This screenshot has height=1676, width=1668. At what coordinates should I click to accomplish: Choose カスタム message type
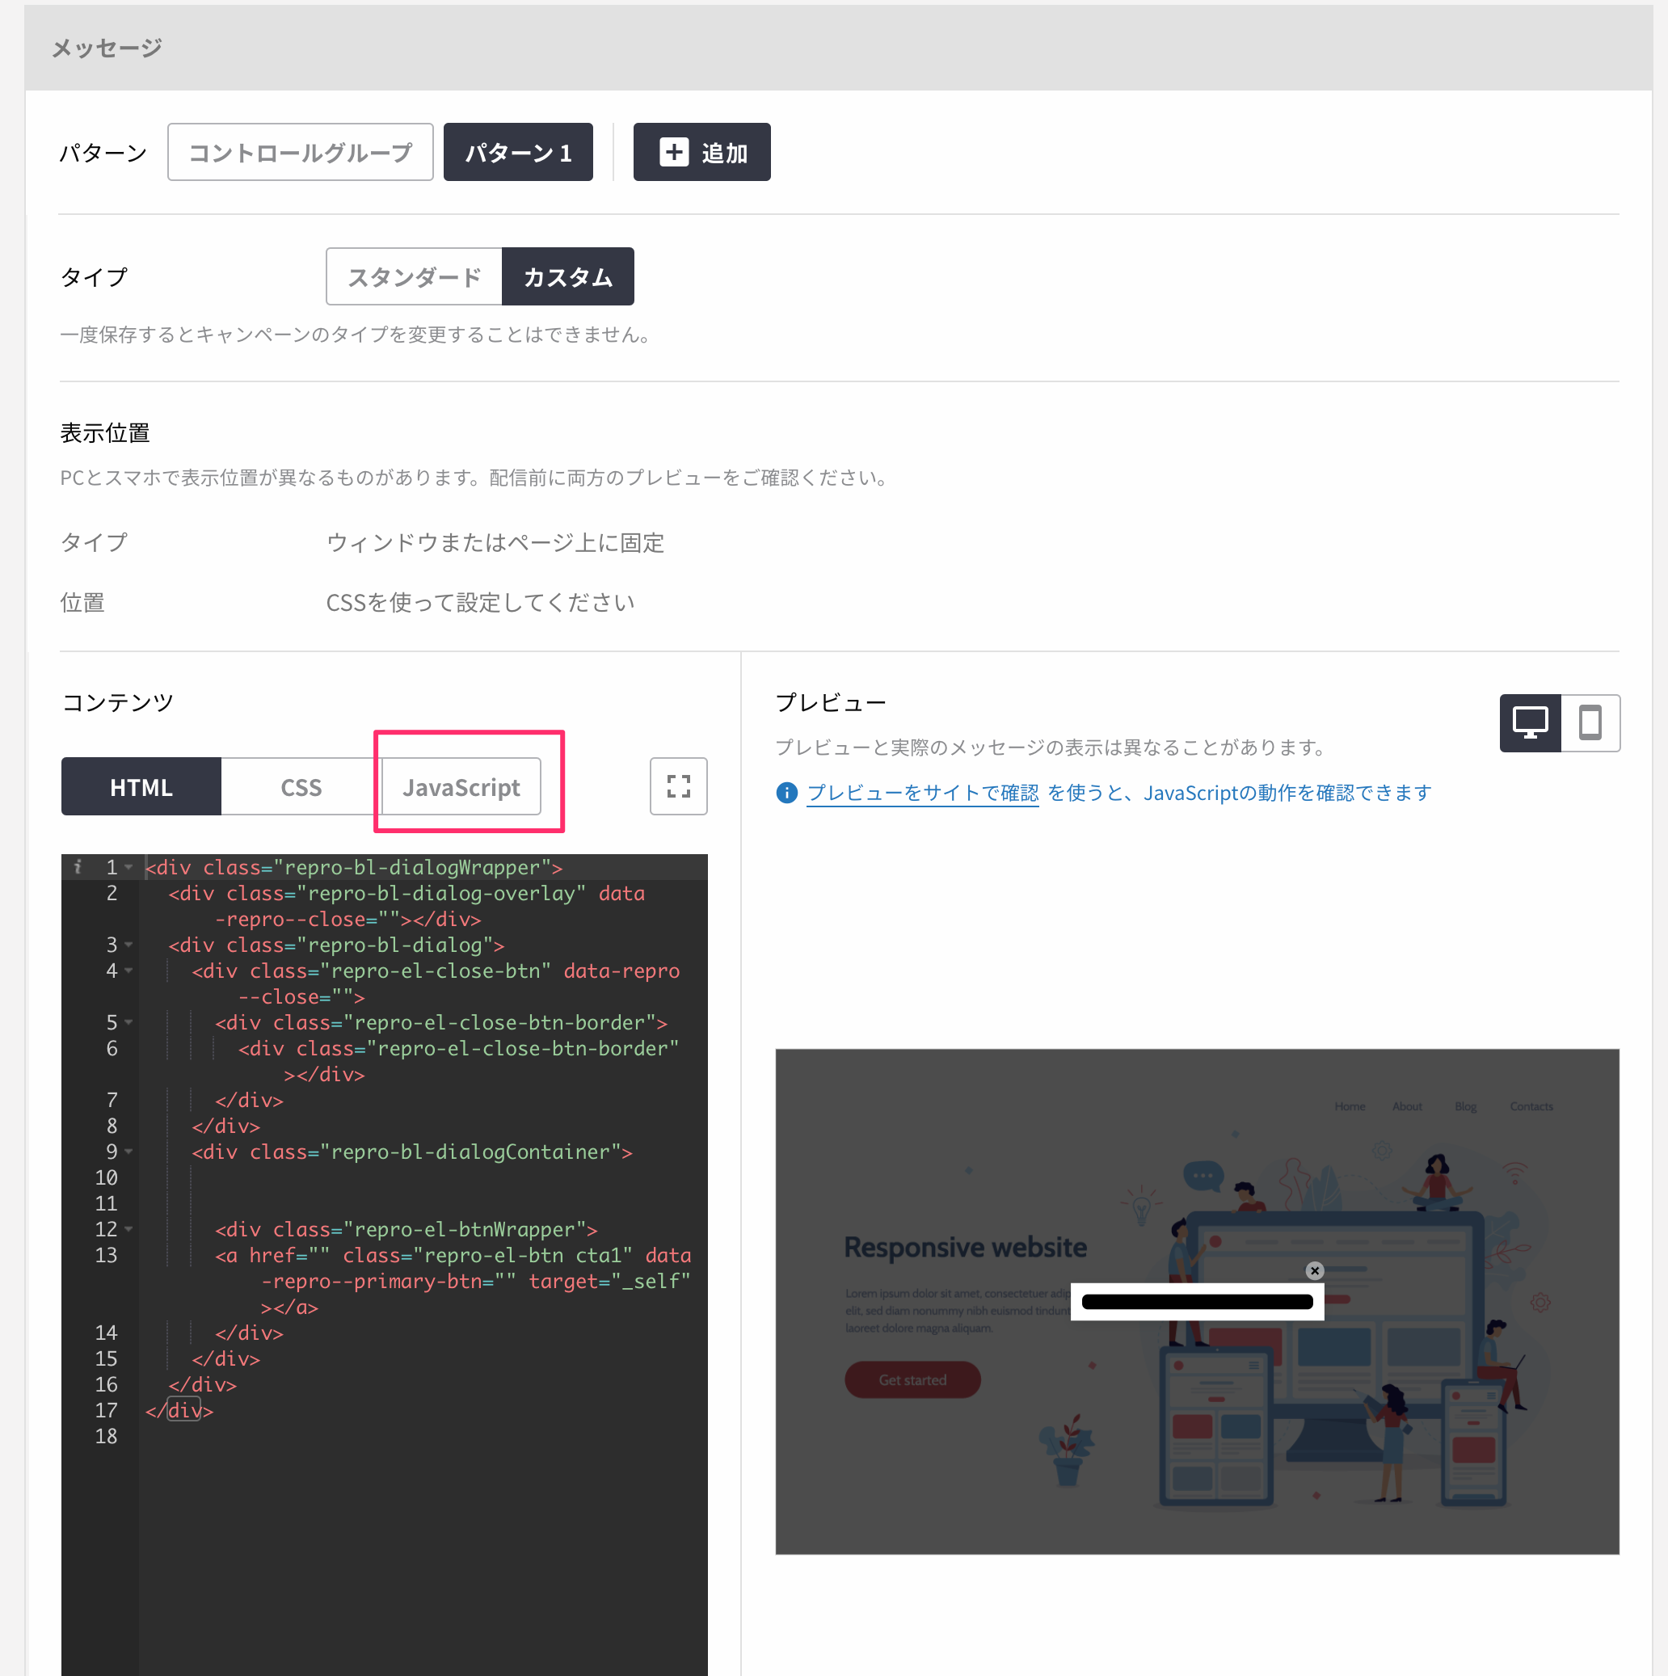point(568,276)
